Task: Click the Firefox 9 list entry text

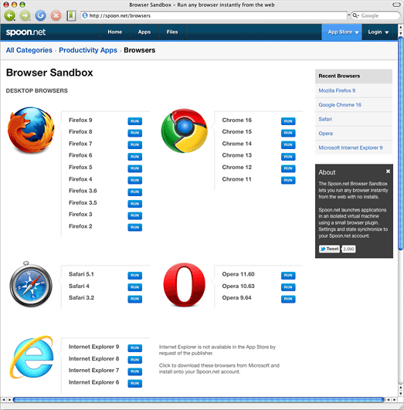Action: pos(80,120)
